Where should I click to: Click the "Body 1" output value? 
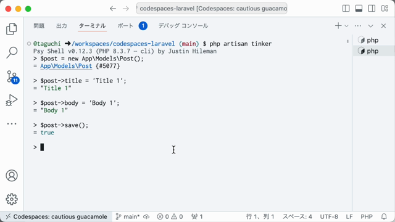[x=54, y=110]
